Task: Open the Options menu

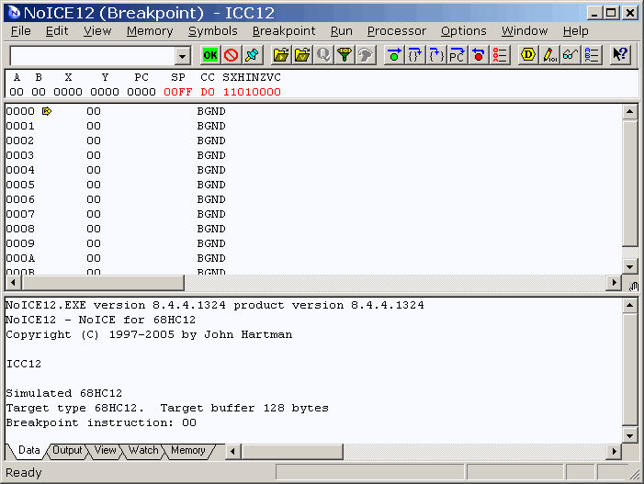Action: coord(463,31)
